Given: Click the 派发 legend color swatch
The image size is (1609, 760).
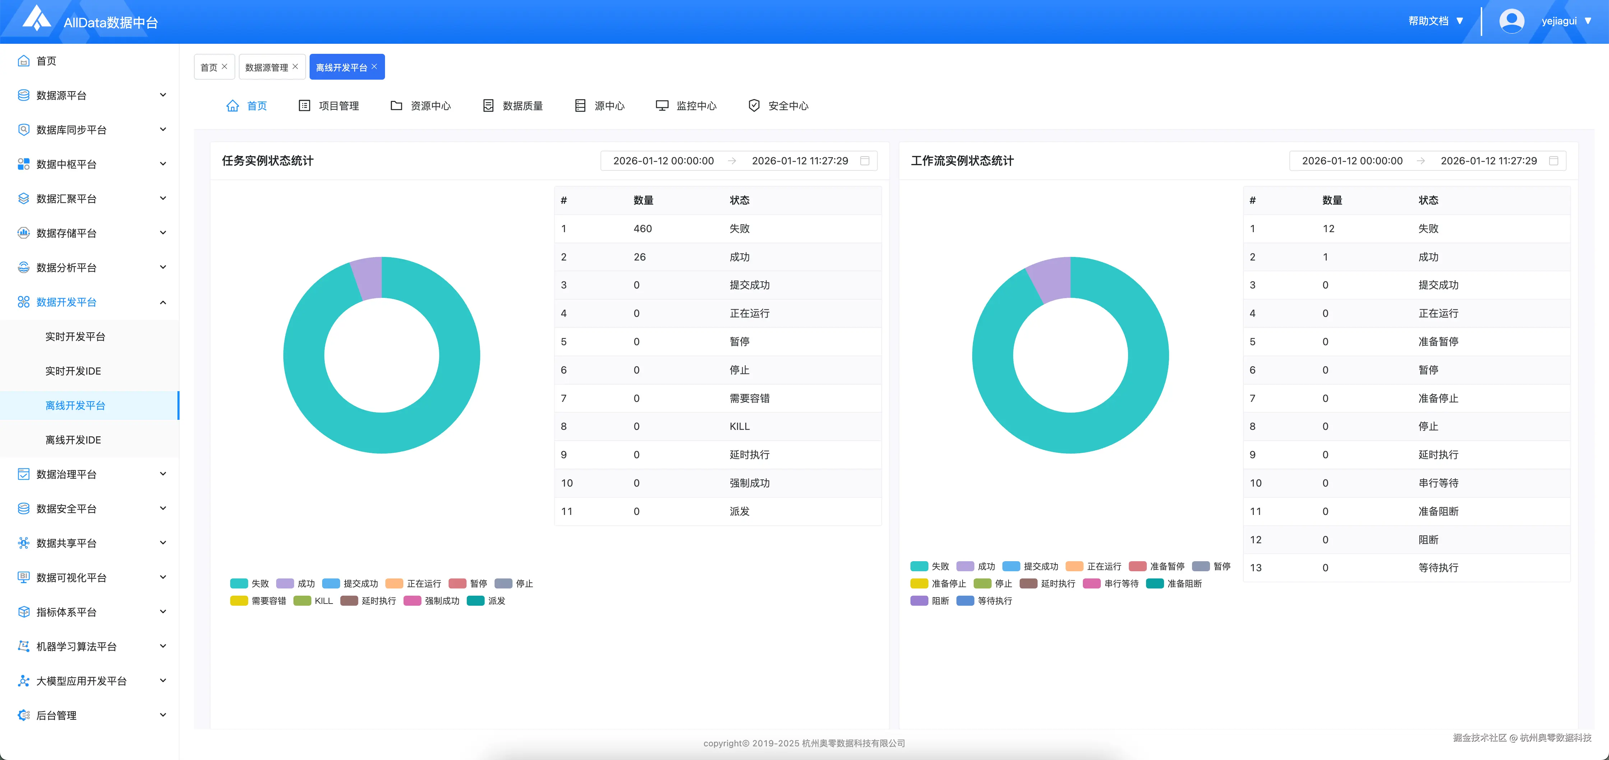Looking at the screenshot, I should (x=475, y=601).
